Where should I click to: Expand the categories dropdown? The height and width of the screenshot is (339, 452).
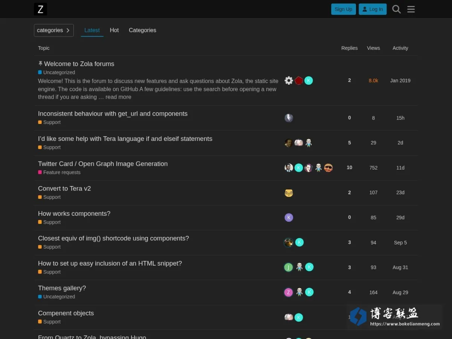54,31
